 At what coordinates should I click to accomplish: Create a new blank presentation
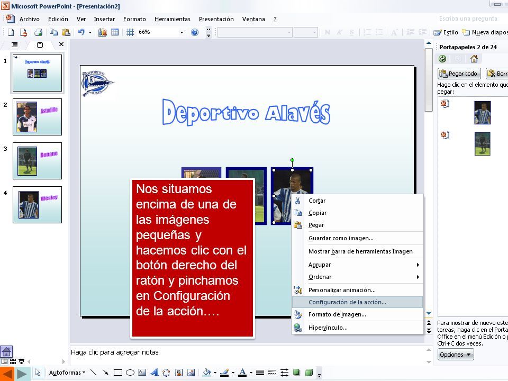[11, 32]
